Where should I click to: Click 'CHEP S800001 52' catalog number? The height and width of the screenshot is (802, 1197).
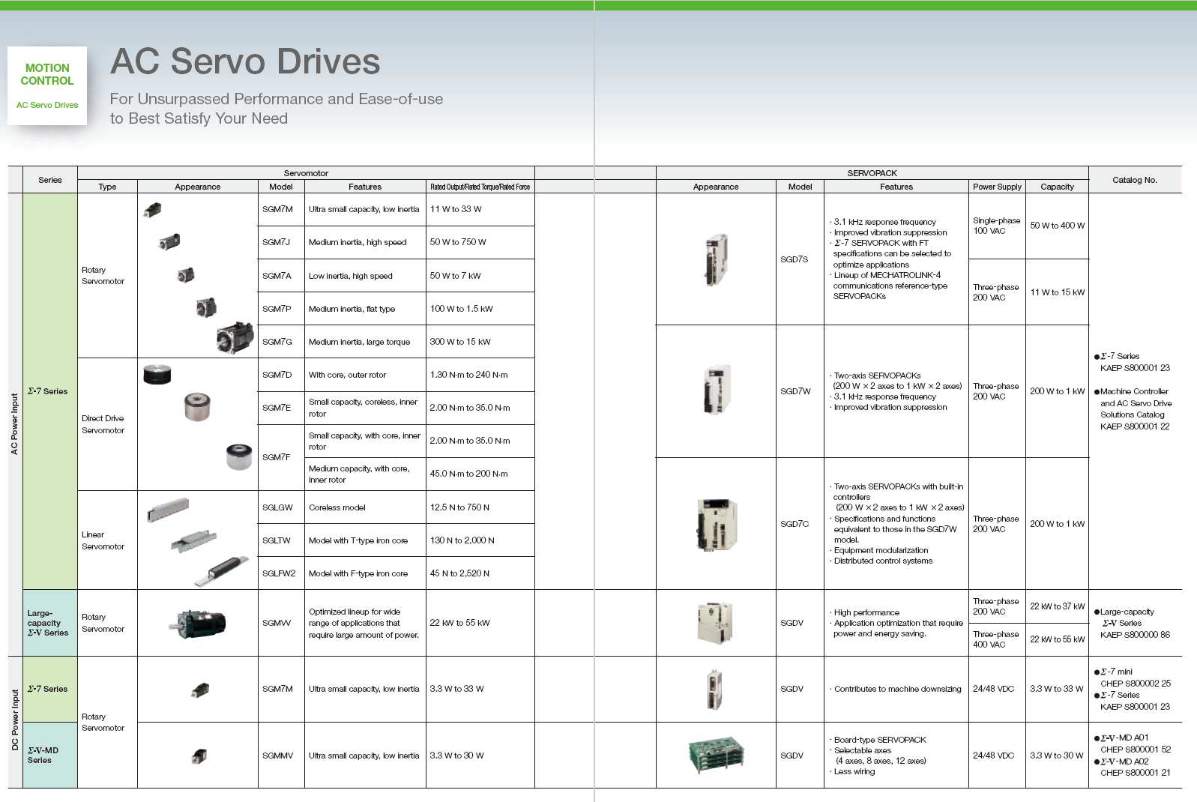1135,750
